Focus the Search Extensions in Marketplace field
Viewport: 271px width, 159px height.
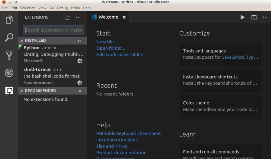(53, 30)
